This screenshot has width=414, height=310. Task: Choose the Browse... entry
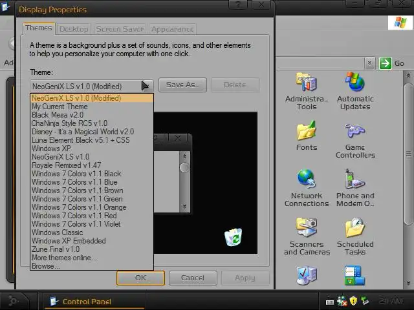click(x=92, y=266)
